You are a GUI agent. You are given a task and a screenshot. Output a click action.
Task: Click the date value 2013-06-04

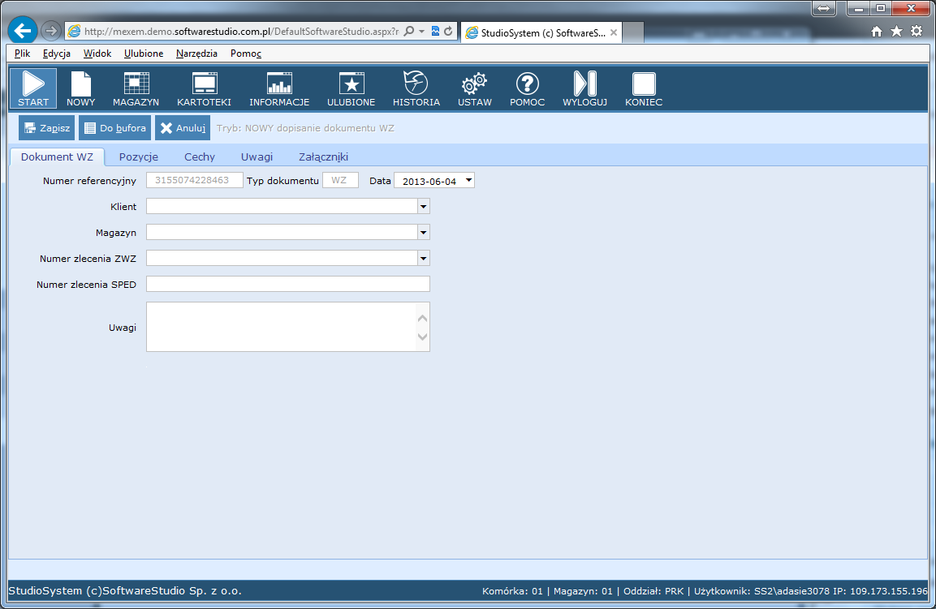429,182
